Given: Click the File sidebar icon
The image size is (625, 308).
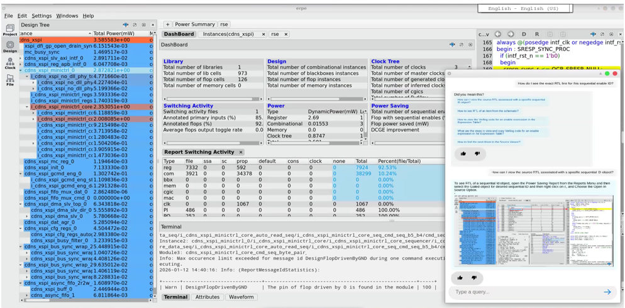Looking at the screenshot, I should click(9, 79).
